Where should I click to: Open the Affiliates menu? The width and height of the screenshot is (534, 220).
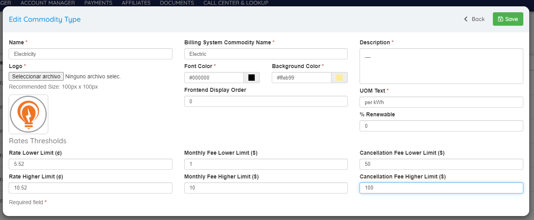[136, 3]
